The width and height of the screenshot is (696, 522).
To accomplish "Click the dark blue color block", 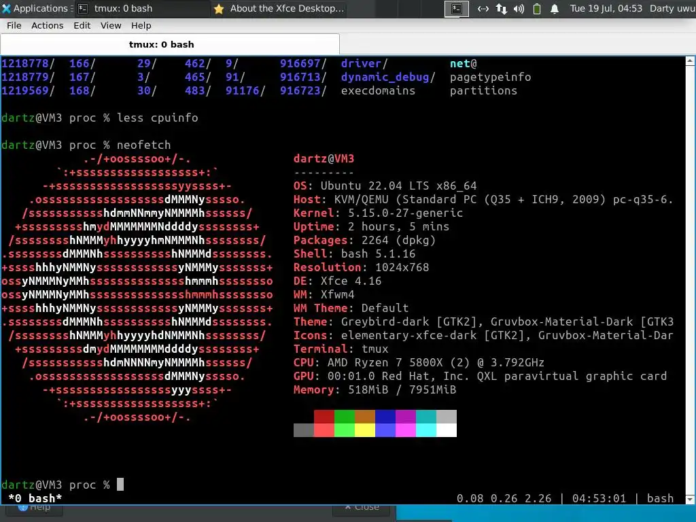I will tap(385, 417).
